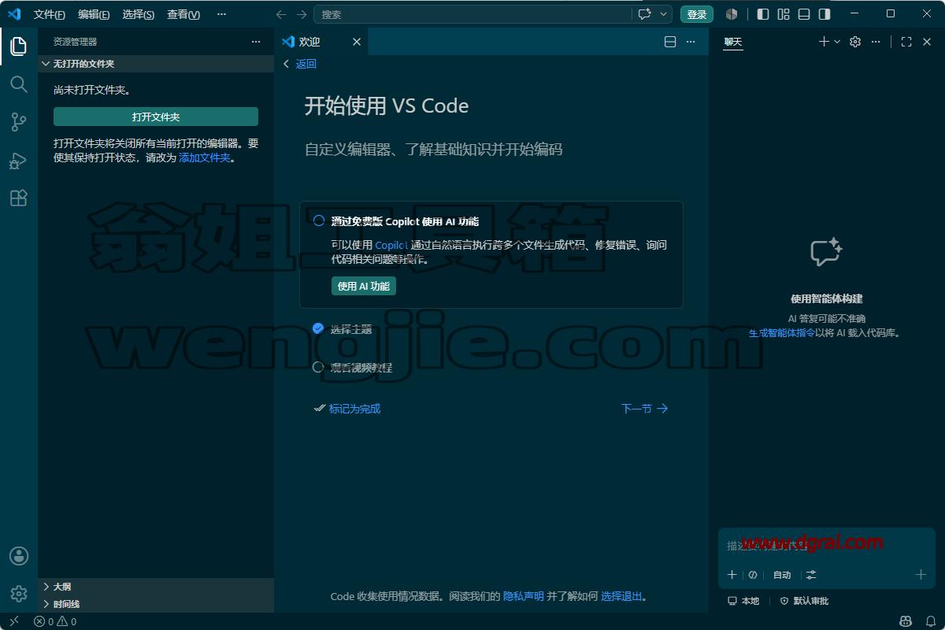Switch to the 欢迎 editor tab
This screenshot has height=630, width=945.
tap(321, 42)
